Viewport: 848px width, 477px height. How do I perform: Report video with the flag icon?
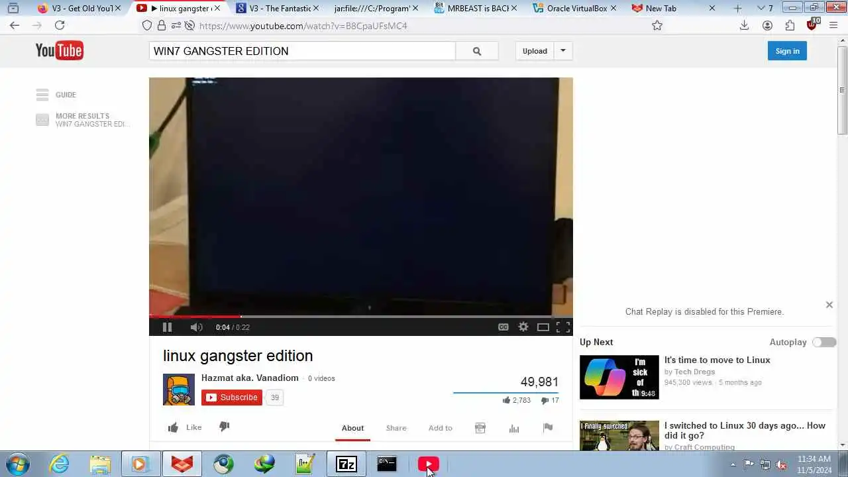click(x=548, y=428)
